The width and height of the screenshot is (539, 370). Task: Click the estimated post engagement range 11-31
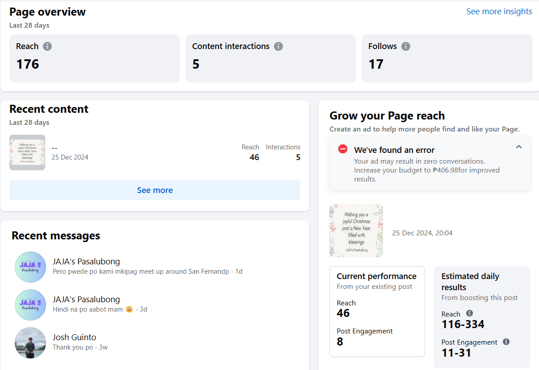coord(456,353)
